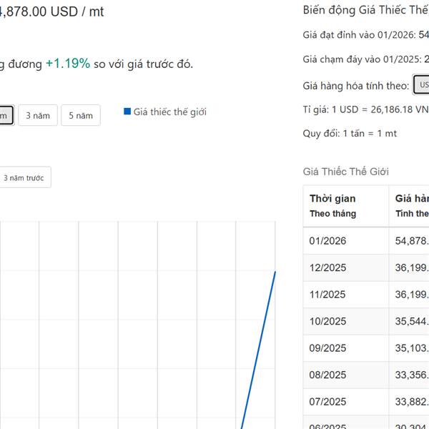Click the +1.19% price change value
The image size is (429, 429).
tap(68, 64)
